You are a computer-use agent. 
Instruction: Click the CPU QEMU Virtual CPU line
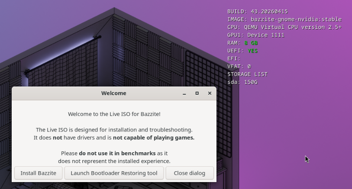(x=284, y=27)
